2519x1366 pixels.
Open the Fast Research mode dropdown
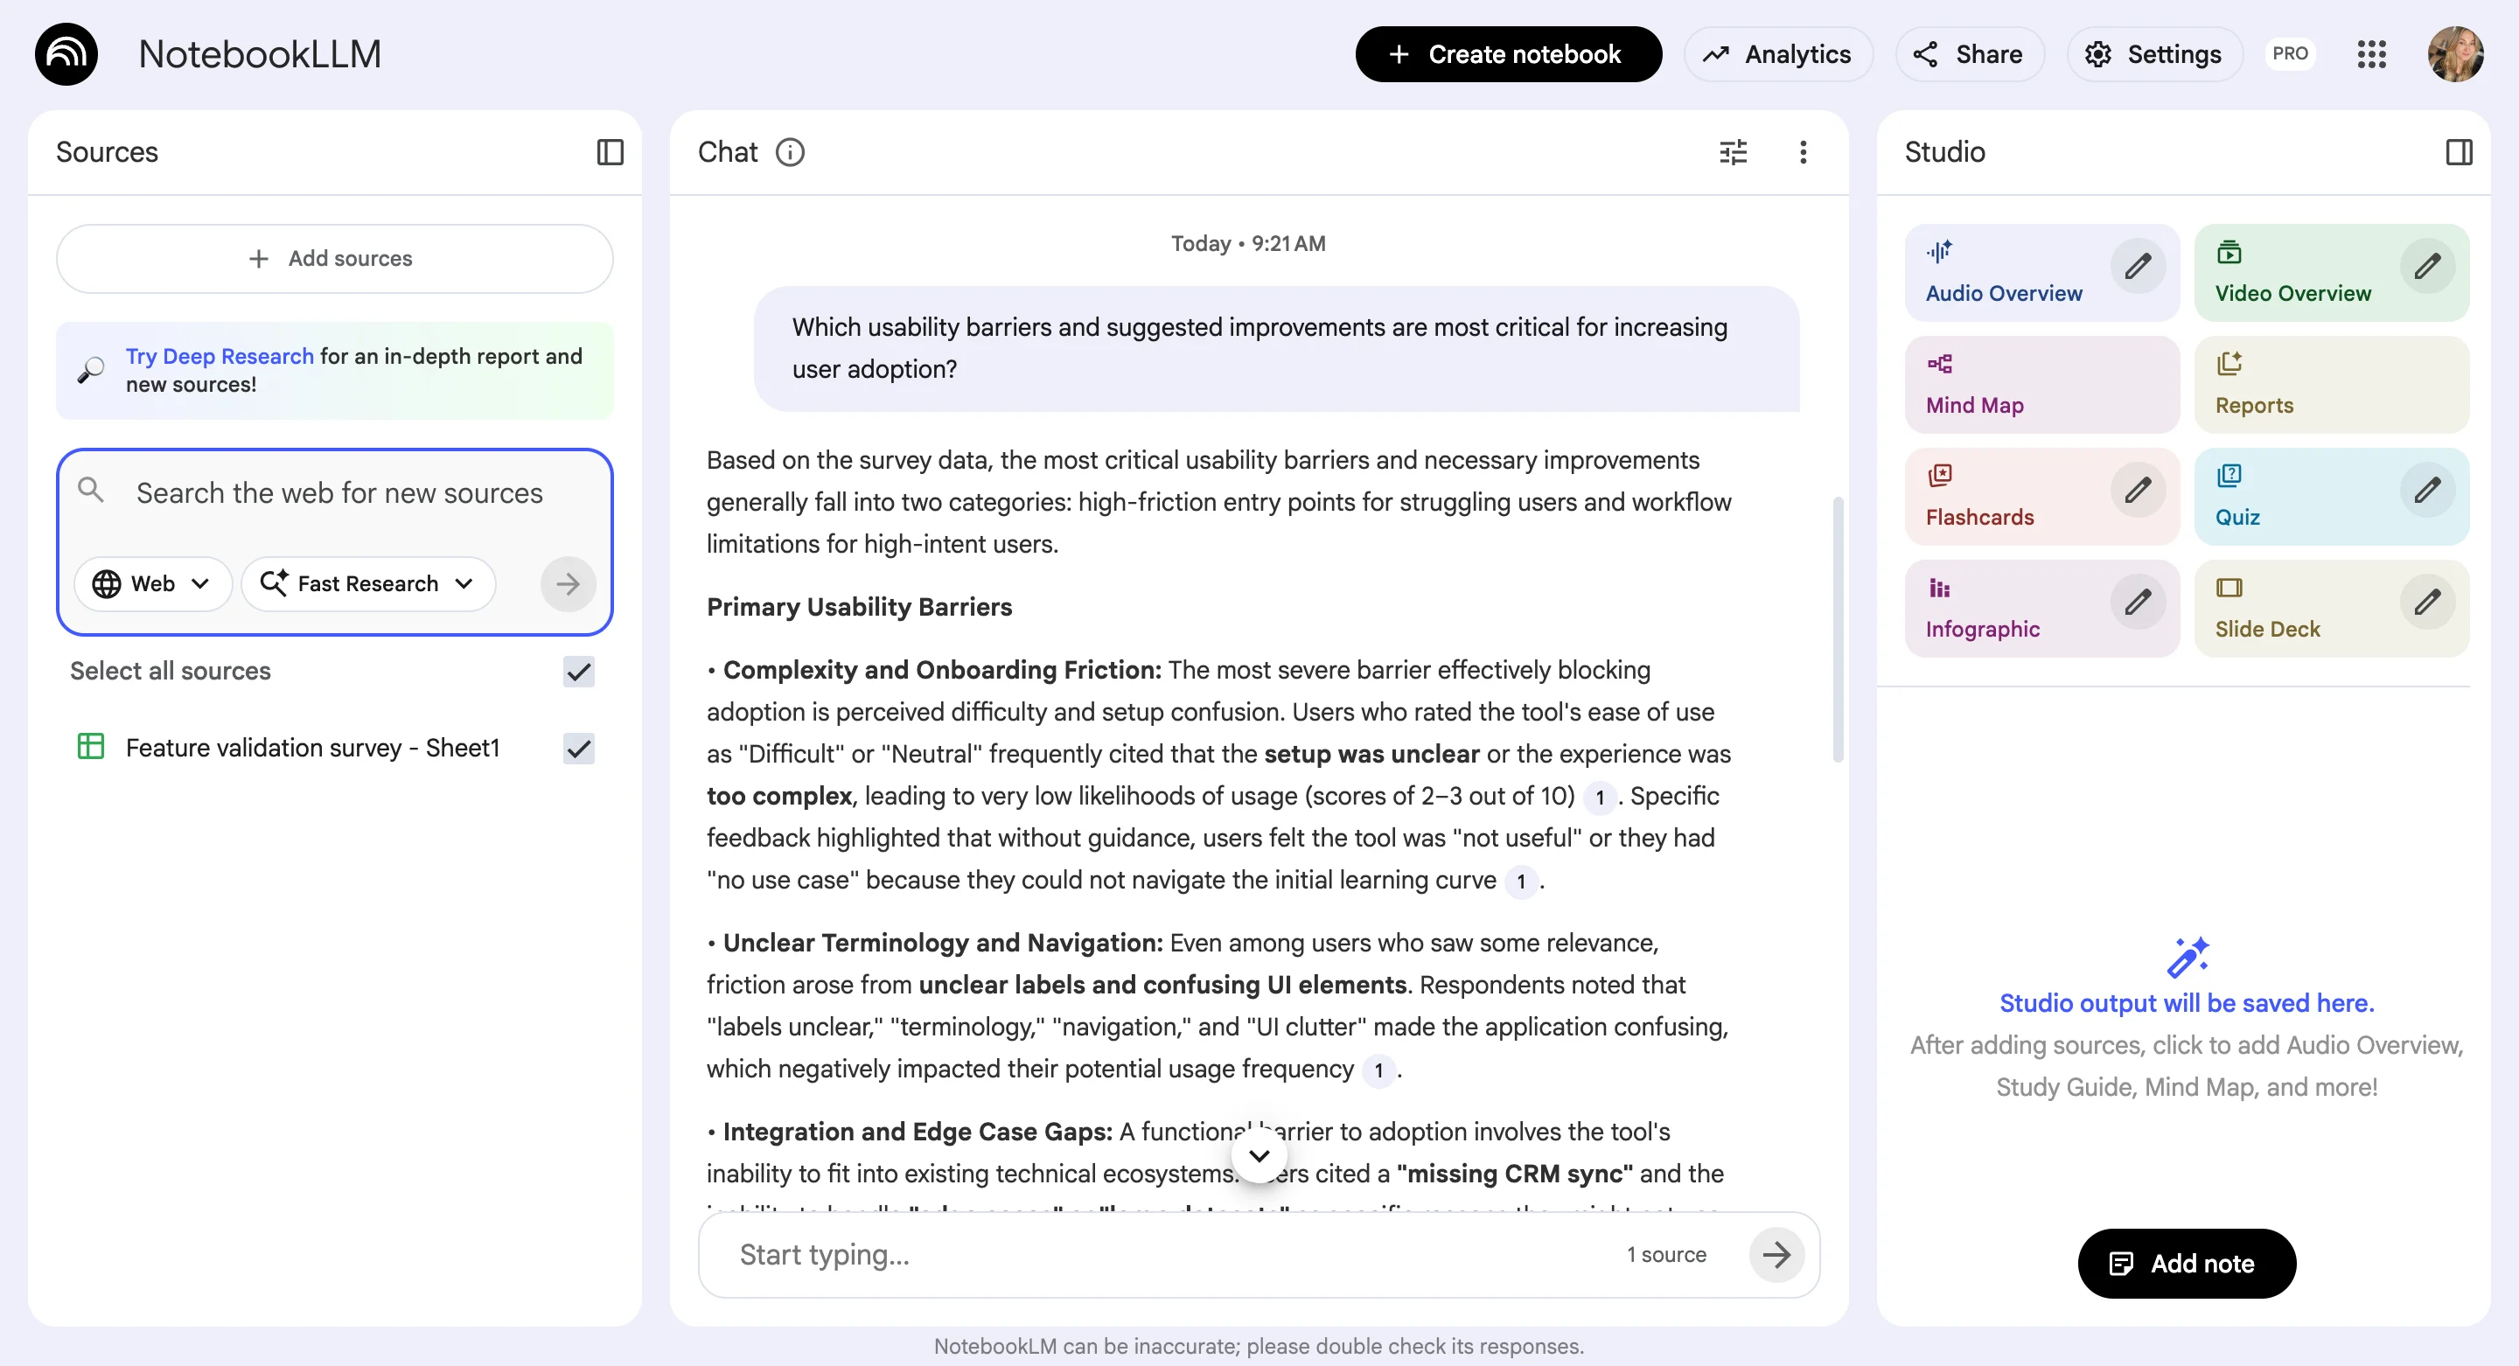tap(367, 584)
